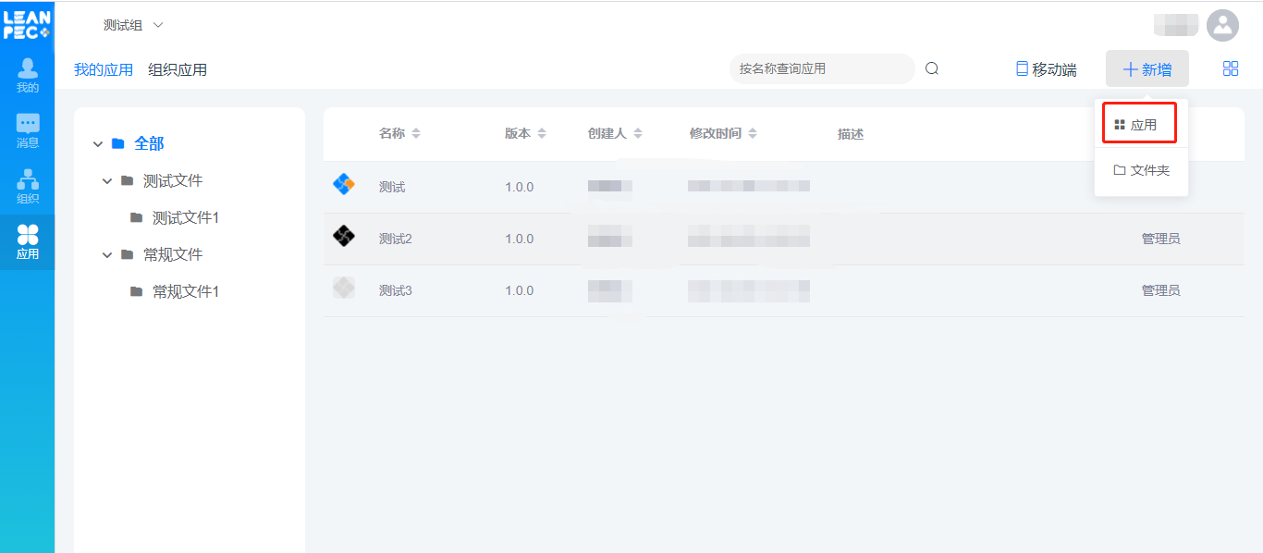Click the 新增 button
1263x553 pixels.
1147,69
